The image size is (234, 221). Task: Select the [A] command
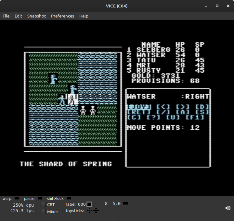[x=183, y=112]
